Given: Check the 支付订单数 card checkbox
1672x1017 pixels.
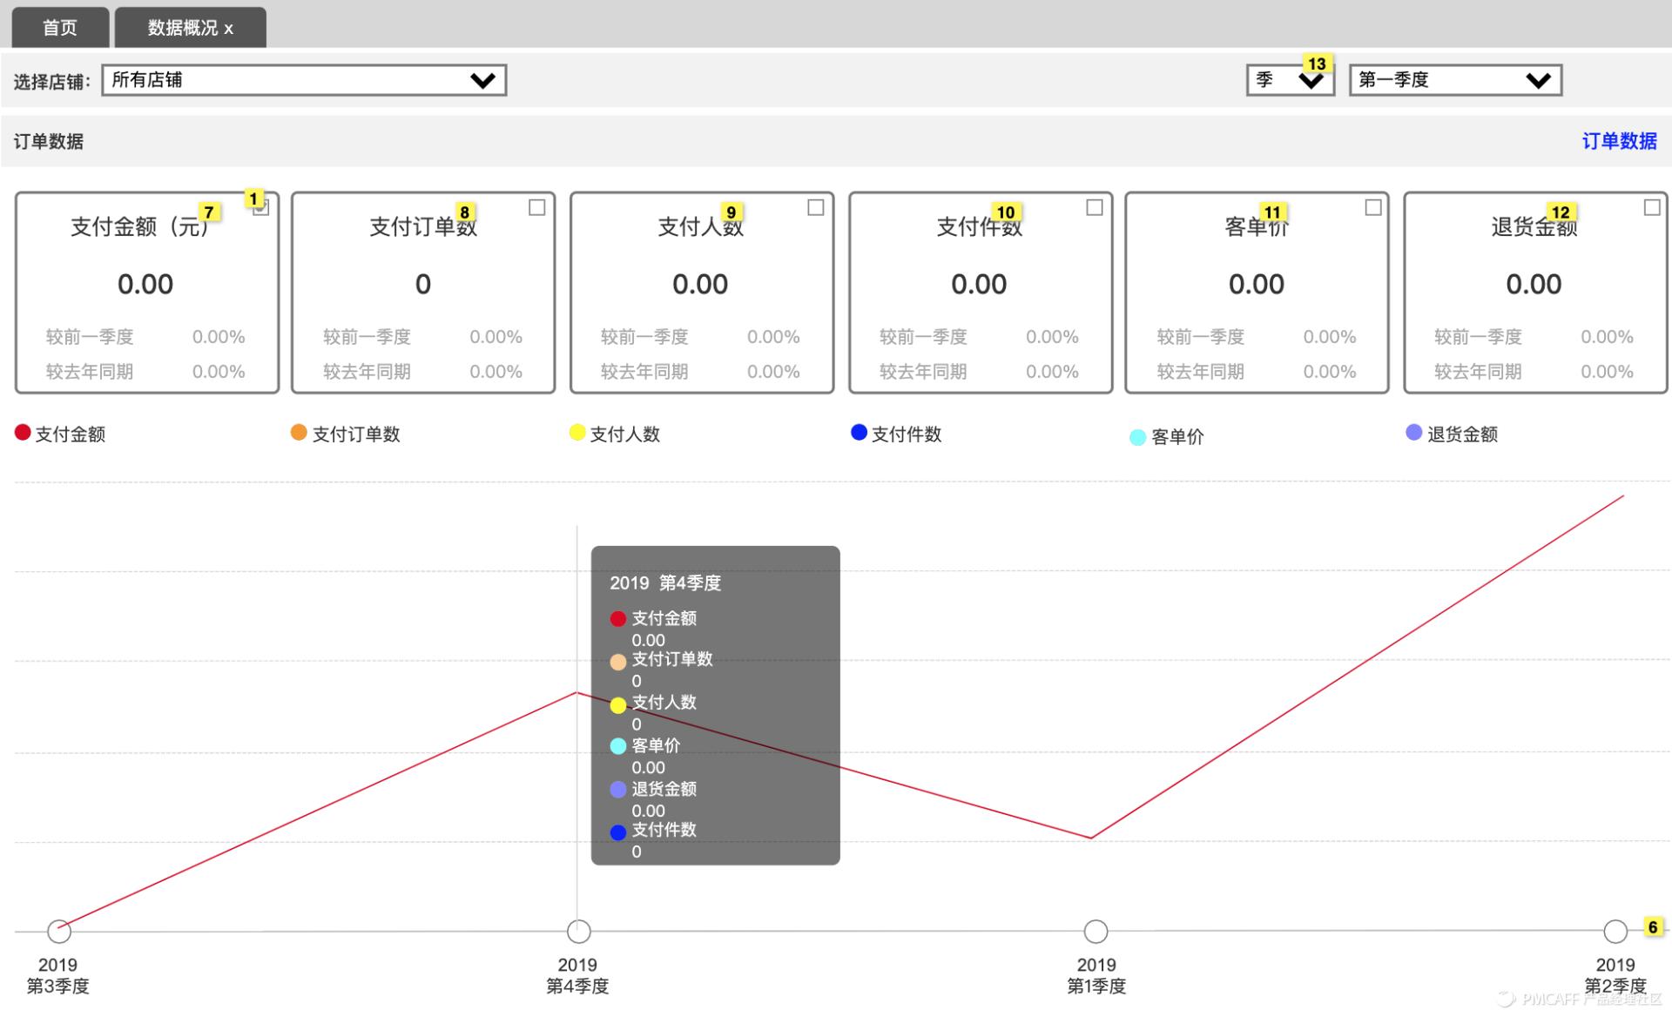Looking at the screenshot, I should click(x=537, y=207).
